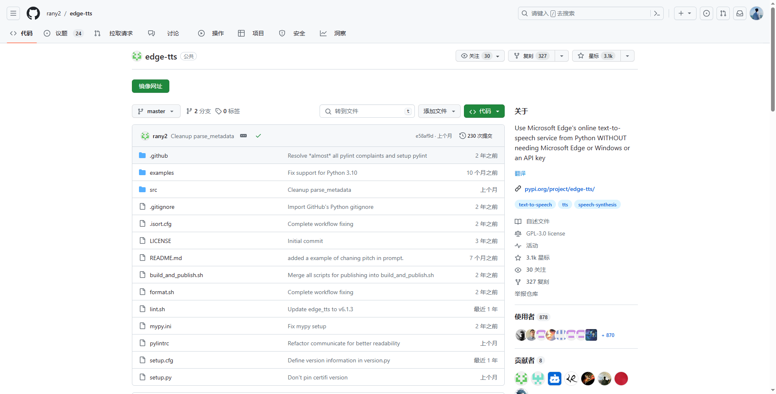Open the 添加文件 dropdown
Image resolution: width=776 pixels, height=394 pixels.
pos(439,111)
